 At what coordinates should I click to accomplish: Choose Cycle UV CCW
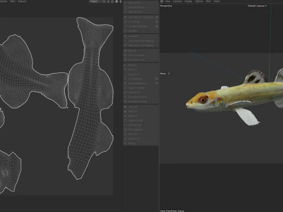tap(141, 121)
